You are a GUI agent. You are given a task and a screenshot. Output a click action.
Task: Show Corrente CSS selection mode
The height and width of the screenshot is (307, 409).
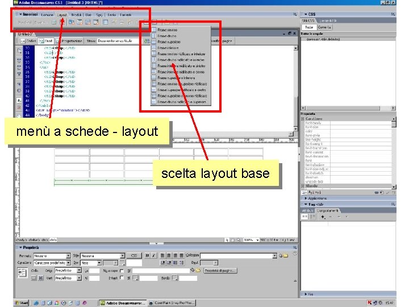324,27
